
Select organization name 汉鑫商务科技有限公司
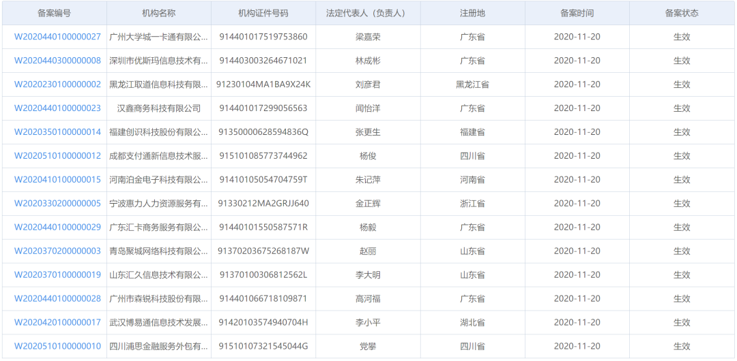coord(159,108)
